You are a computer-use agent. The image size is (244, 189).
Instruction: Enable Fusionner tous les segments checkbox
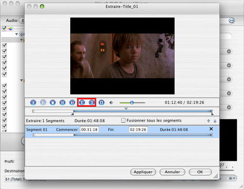[x=123, y=120]
